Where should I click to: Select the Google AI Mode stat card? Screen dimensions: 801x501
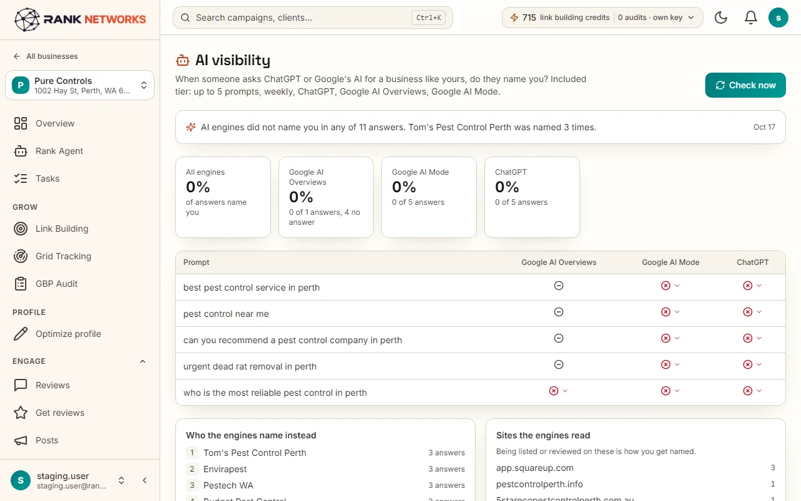(x=429, y=197)
